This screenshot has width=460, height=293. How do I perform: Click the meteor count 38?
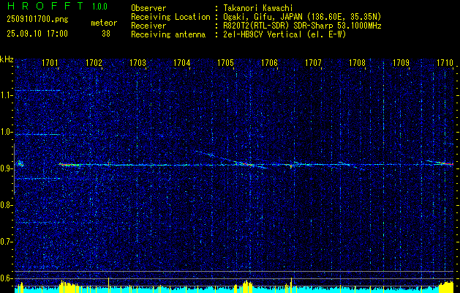pyautogui.click(x=106, y=34)
